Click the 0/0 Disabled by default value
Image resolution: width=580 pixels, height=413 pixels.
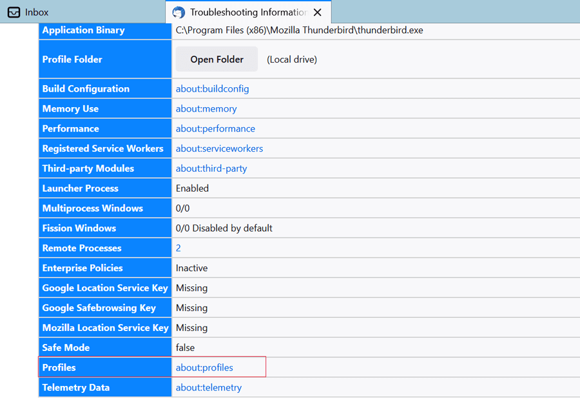(224, 228)
